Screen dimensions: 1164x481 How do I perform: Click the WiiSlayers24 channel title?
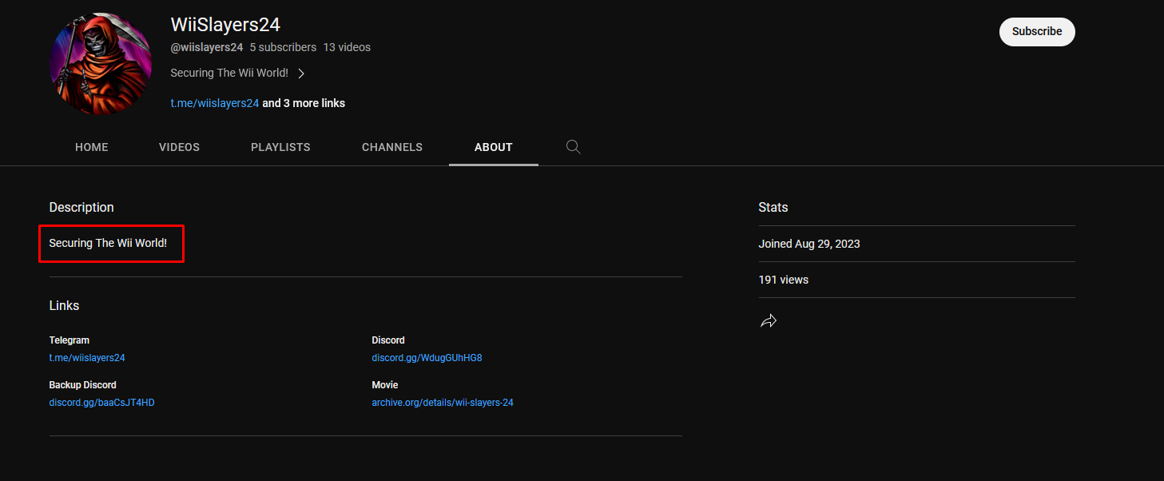pyautogui.click(x=225, y=25)
